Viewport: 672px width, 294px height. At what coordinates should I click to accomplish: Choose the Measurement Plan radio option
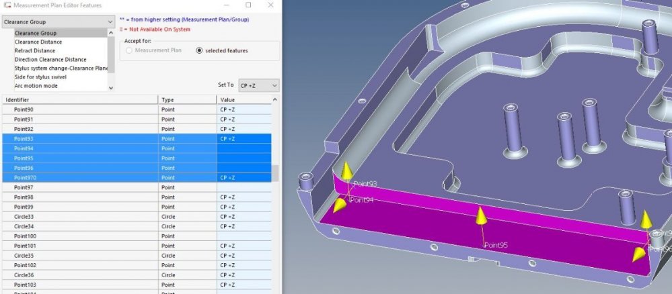tap(128, 50)
